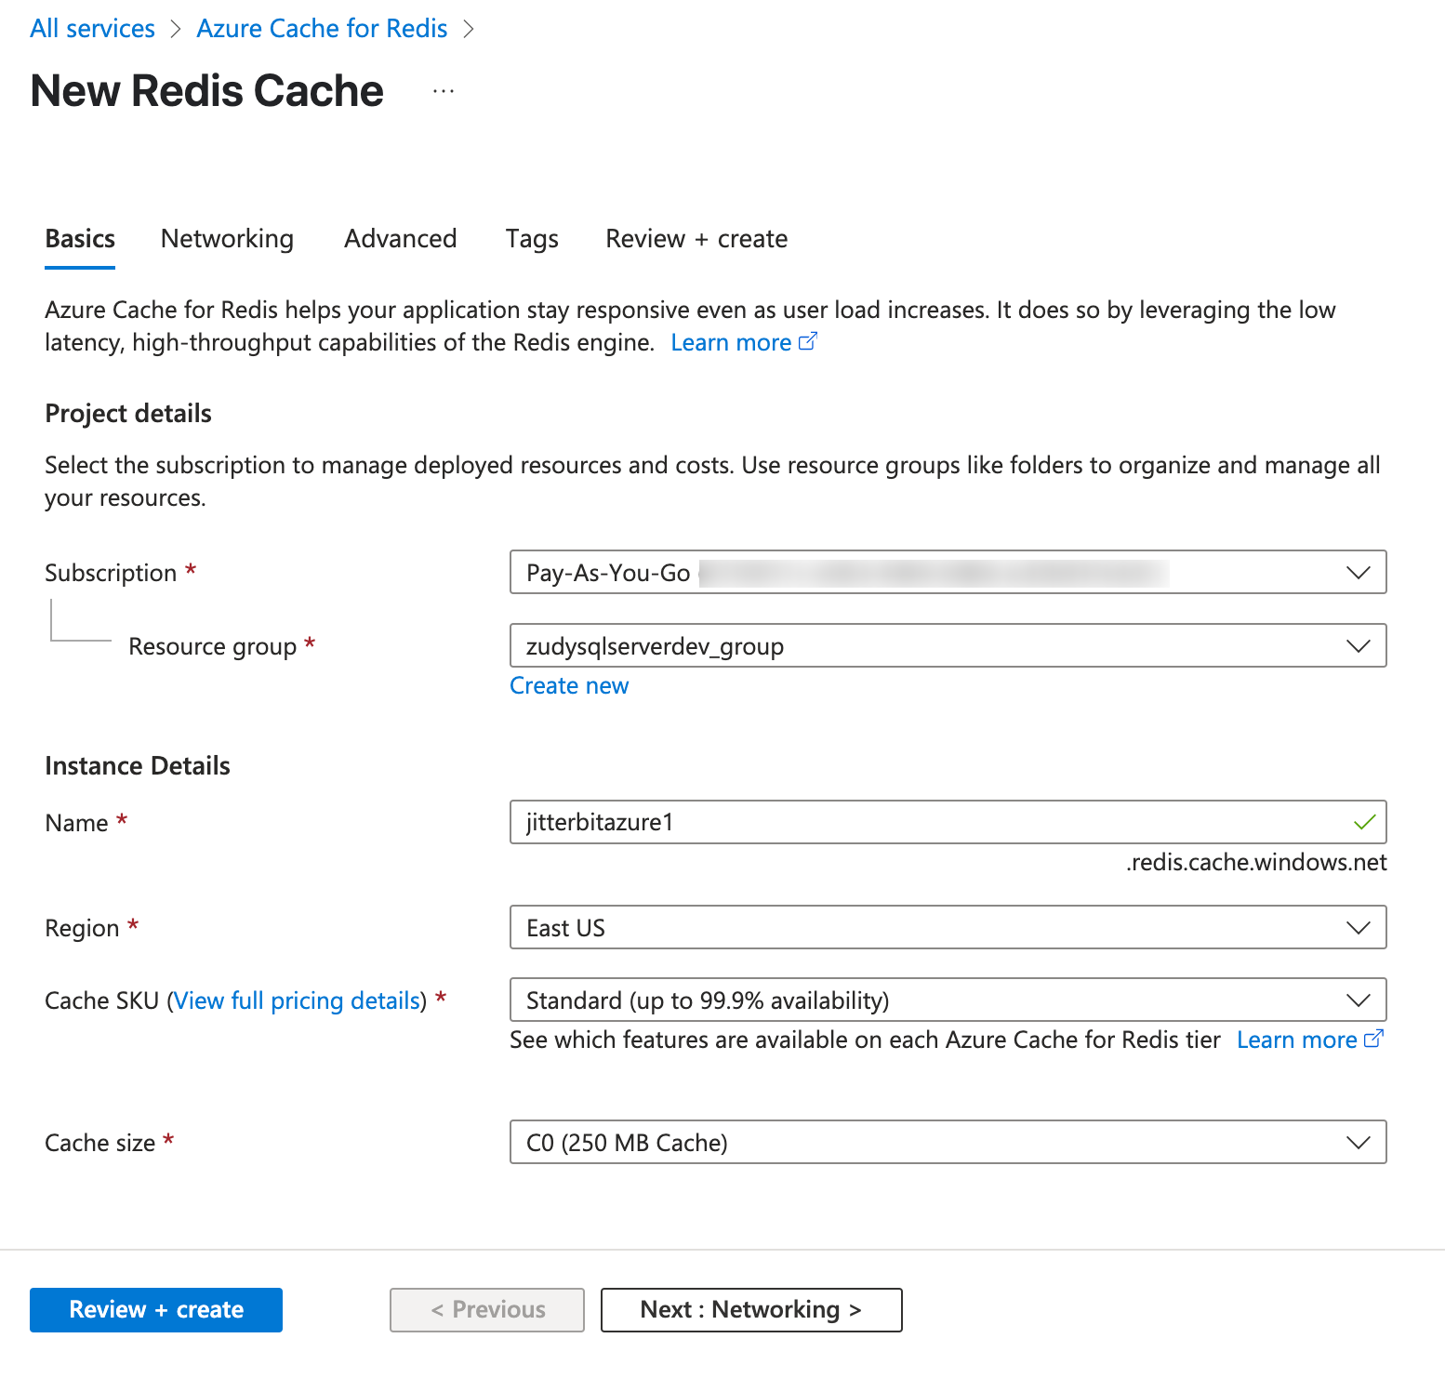Viewport: 1445px width, 1378px height.
Task: Click Create new resource group link
Action: (x=569, y=685)
